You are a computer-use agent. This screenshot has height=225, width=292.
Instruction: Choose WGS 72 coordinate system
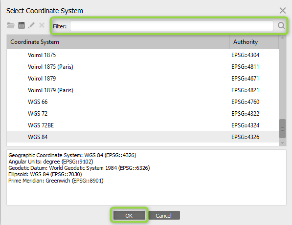coord(143,114)
